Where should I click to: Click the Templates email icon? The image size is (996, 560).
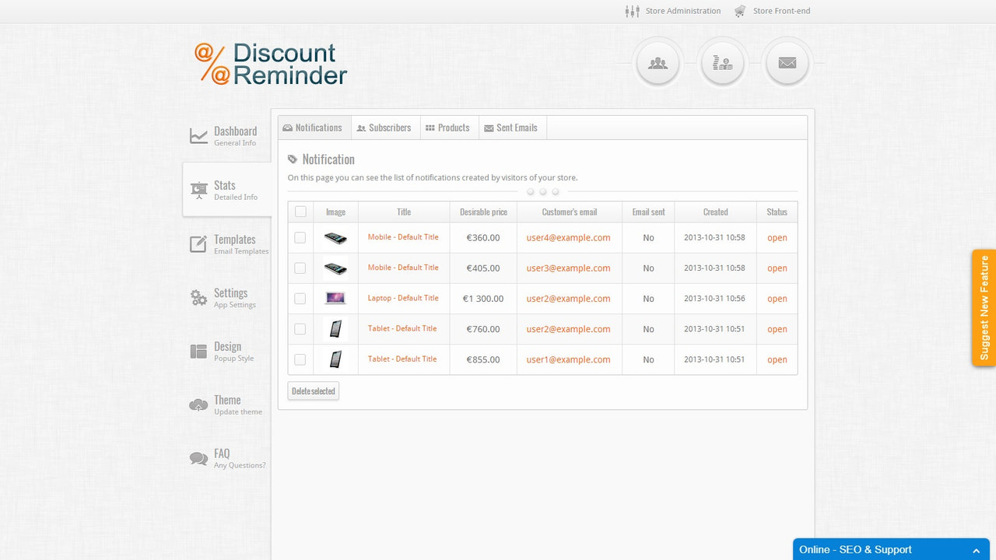coord(197,243)
